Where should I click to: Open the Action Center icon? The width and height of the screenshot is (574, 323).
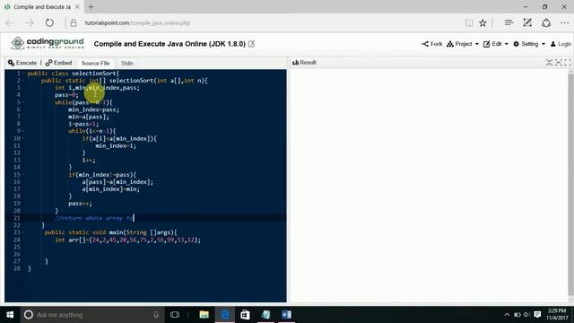pos(537,315)
